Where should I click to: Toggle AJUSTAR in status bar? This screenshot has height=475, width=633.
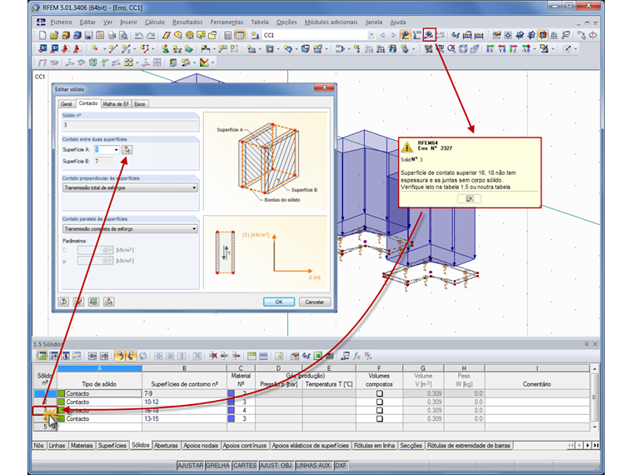[191, 465]
